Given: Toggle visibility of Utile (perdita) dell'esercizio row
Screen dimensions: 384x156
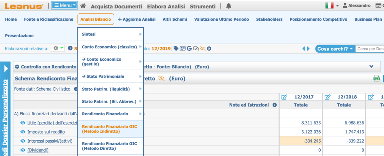Looking at the screenshot, I should pos(23,123).
